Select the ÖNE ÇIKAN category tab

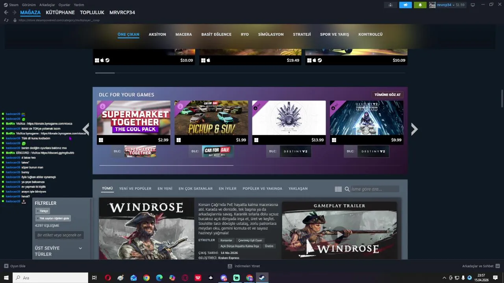pos(128,34)
